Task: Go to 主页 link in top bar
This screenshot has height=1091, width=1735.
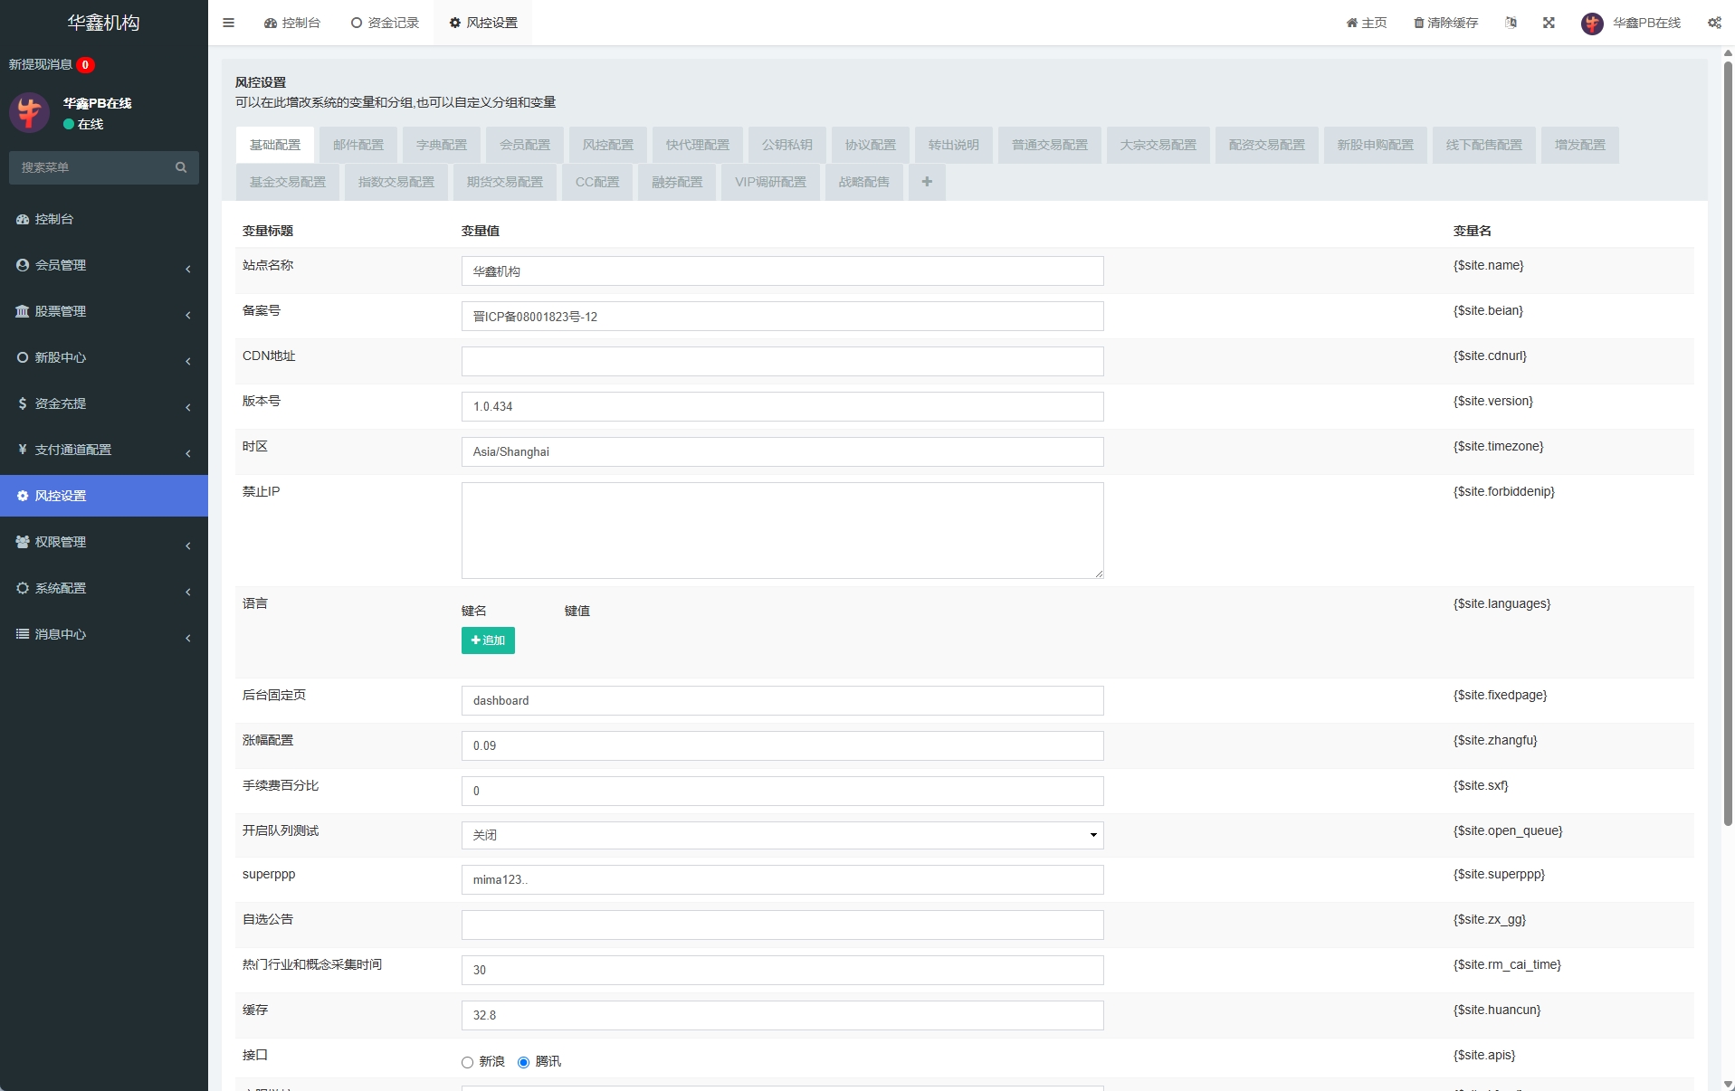Action: pyautogui.click(x=1367, y=23)
